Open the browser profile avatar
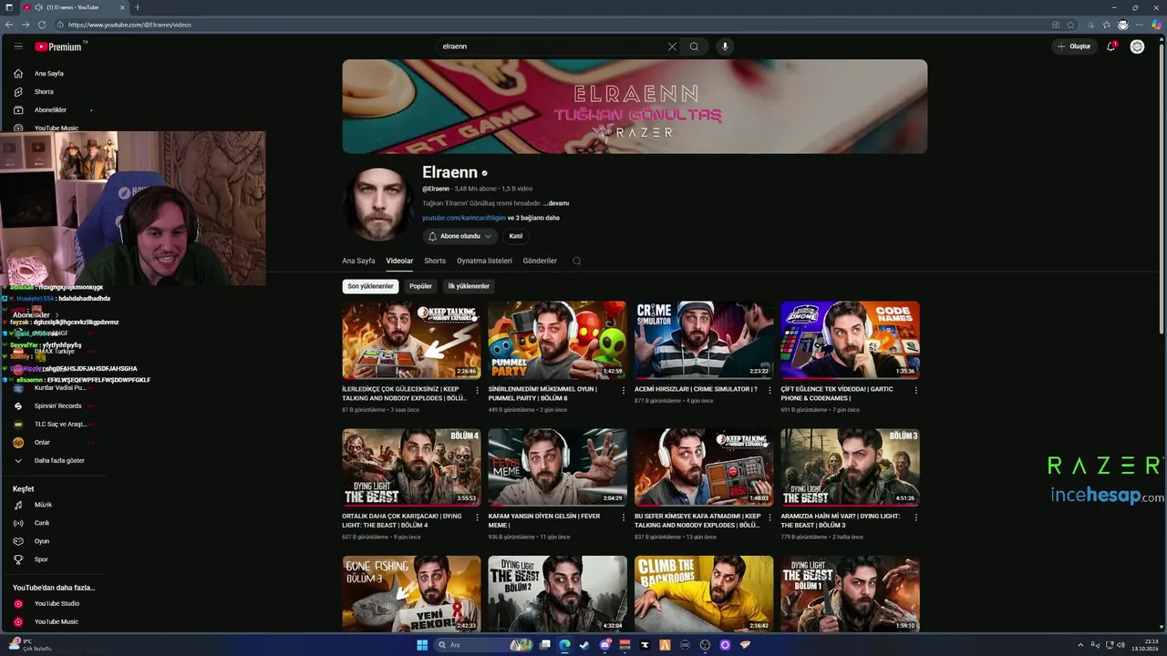This screenshot has width=1167, height=656. click(1123, 25)
